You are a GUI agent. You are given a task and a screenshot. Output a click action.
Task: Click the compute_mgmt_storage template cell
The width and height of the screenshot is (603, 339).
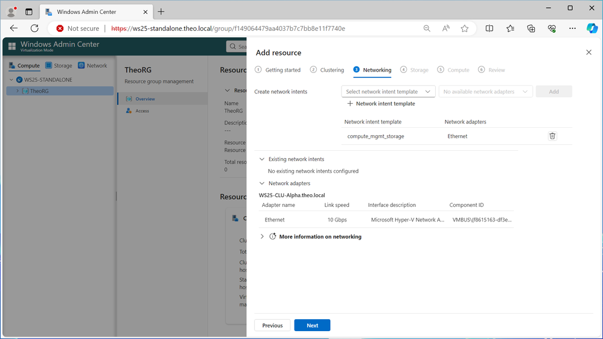click(x=375, y=136)
